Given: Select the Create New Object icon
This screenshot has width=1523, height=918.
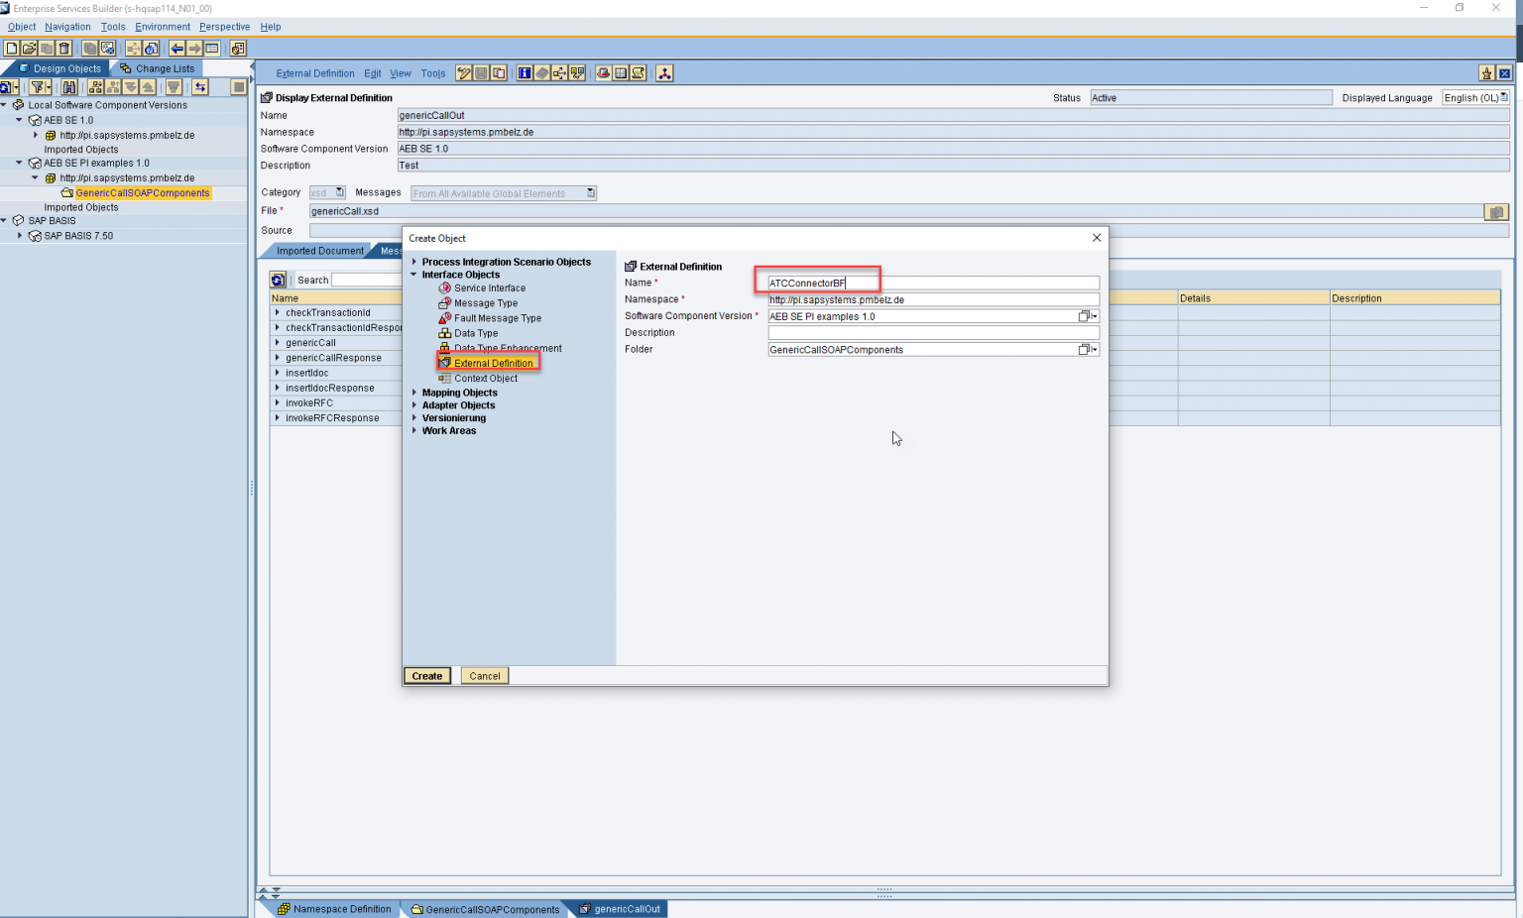Looking at the screenshot, I should point(9,48).
